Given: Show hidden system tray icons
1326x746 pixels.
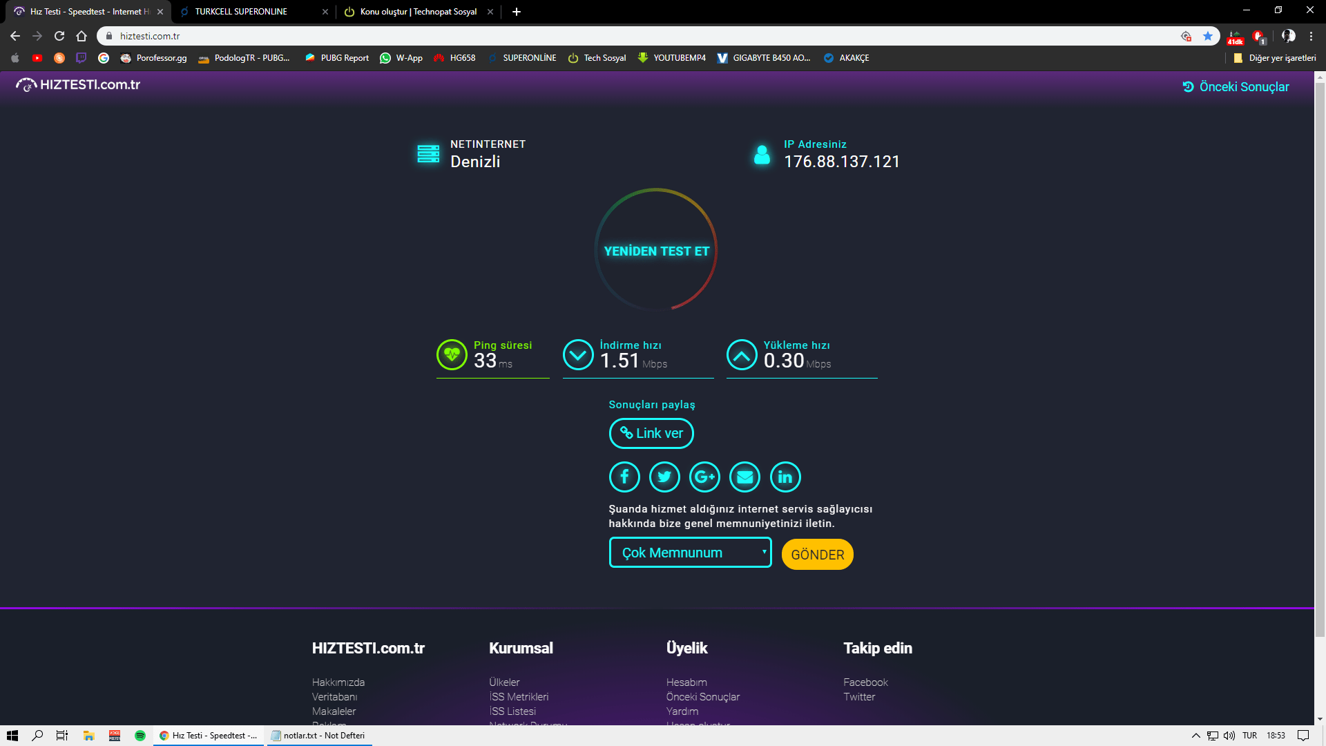Looking at the screenshot, I should click(1196, 736).
